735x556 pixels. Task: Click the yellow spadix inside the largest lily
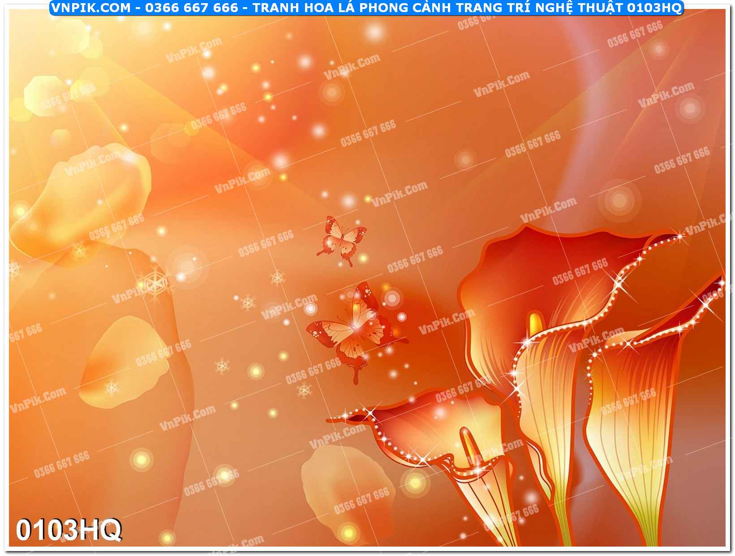pyautogui.click(x=535, y=323)
